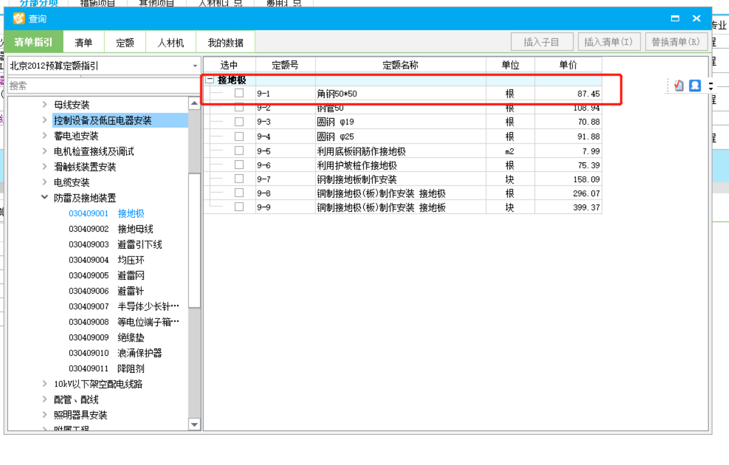Screen dimensions: 729x465
Task: Click the 选中 column header
Action: tap(229, 65)
